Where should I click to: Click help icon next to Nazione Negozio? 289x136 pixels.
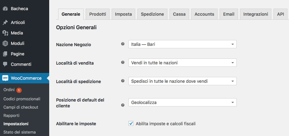tap(123, 44)
